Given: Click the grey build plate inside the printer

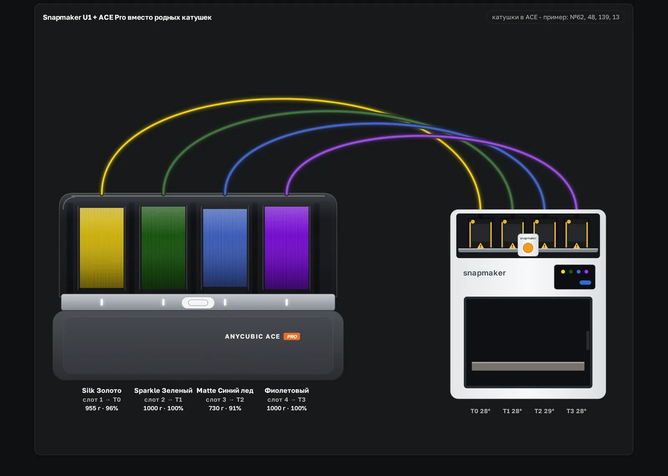Looking at the screenshot, I should pos(528,366).
